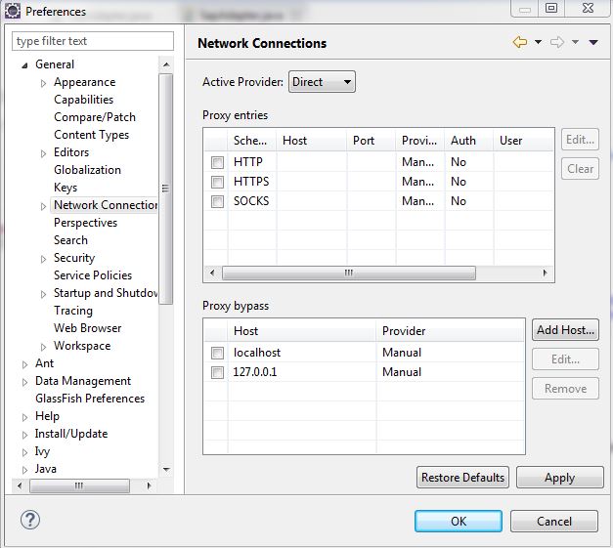The width and height of the screenshot is (613, 548).
Task: Expand the Network Connections tree node
Action: pos(43,206)
